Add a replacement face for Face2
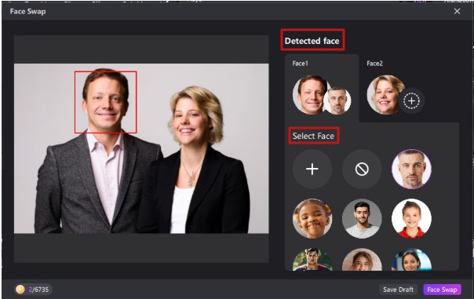The width and height of the screenshot is (474, 299). [411, 100]
